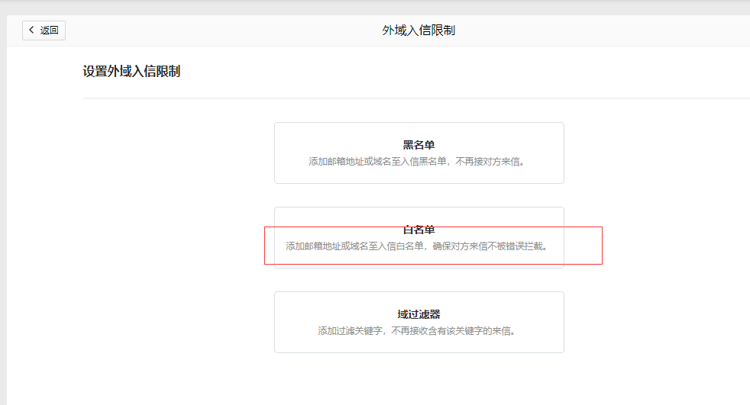
Task: Click the 返回 back button
Action: coord(44,31)
